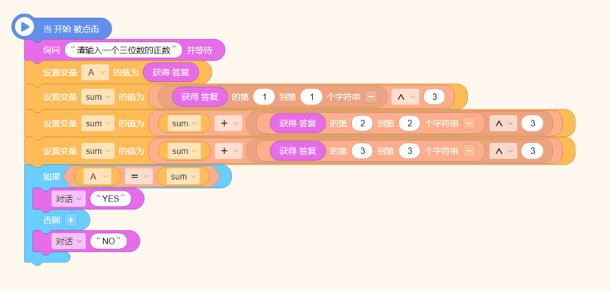Open variable A dropdown in first set-variable block
The width and height of the screenshot is (611, 291).
pyautogui.click(x=95, y=72)
